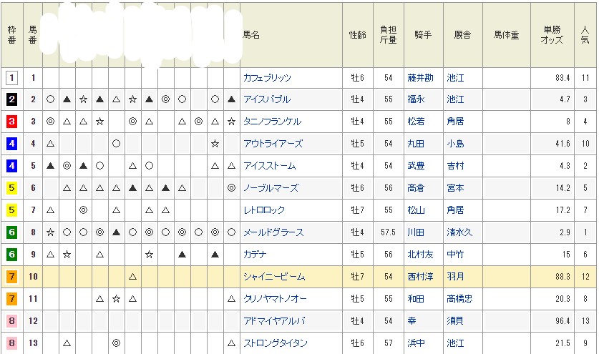599x354 pixels.
Task: Click the black frame number 2 box
Action: click(x=11, y=99)
